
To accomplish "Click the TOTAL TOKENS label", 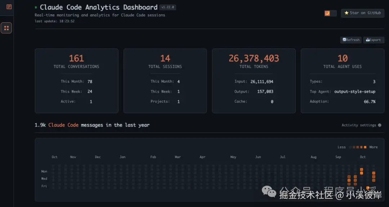I will pos(254,66).
